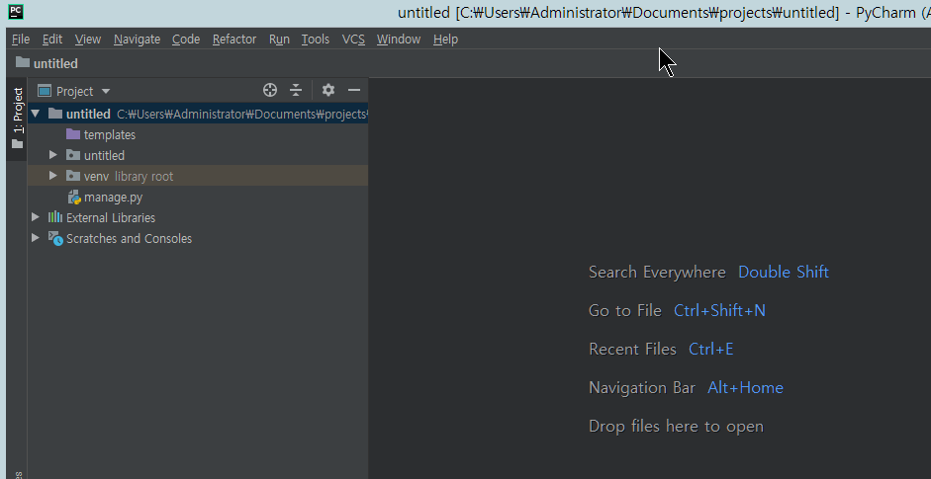Click the Ctrl+Shift+N shortcut hint

tap(719, 311)
